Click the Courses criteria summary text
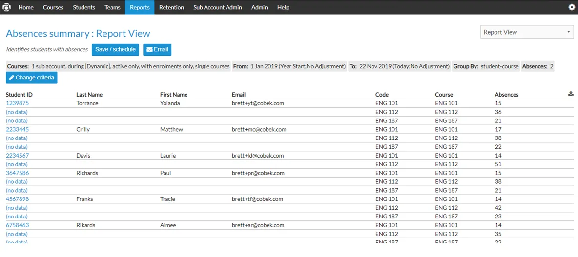Image resolution: width=578 pixels, height=257 pixels. click(118, 67)
